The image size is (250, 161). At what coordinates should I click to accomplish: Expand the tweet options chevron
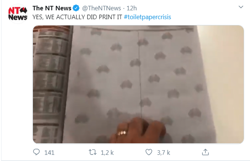tap(241, 7)
